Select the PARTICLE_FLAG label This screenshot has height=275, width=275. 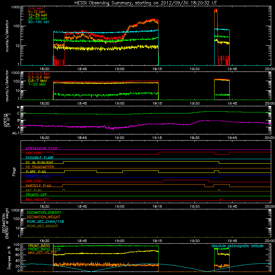coord(38,185)
